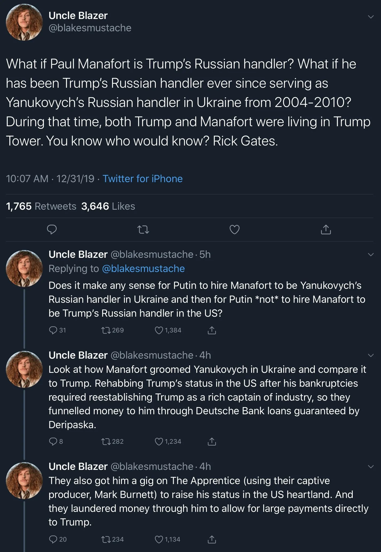Viewport: 381px width, 552px height.
Task: Open the Twitter for iPhone link
Action: click(143, 179)
